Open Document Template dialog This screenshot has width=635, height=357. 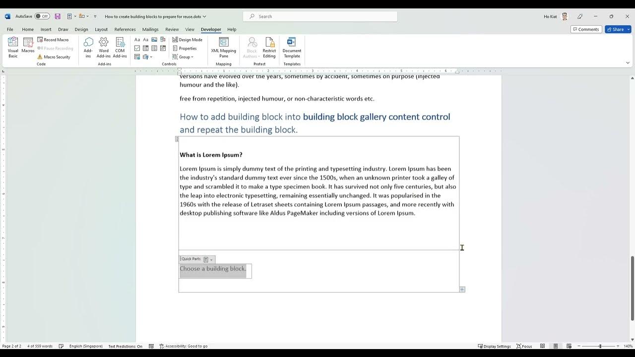click(x=292, y=48)
